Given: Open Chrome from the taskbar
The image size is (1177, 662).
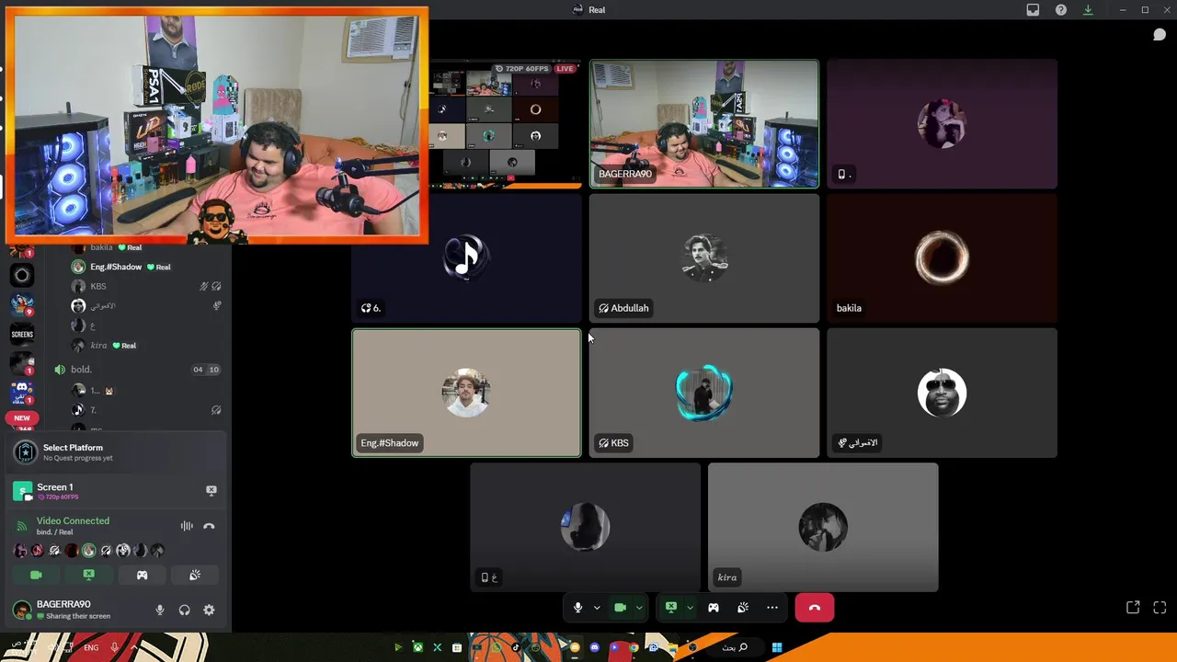Looking at the screenshot, I should point(634,647).
